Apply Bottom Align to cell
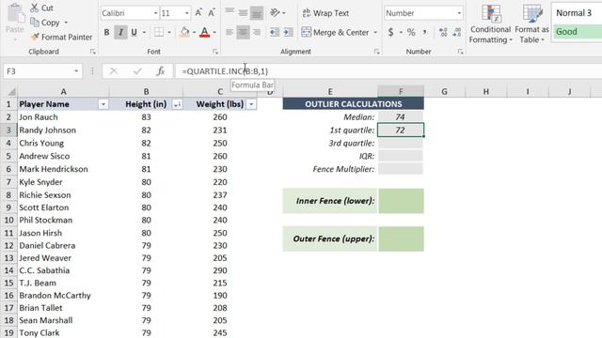 pyautogui.click(x=257, y=13)
